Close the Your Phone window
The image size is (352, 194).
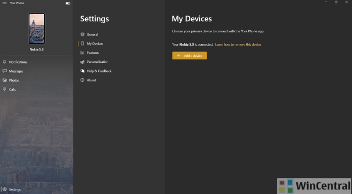[346, 2]
